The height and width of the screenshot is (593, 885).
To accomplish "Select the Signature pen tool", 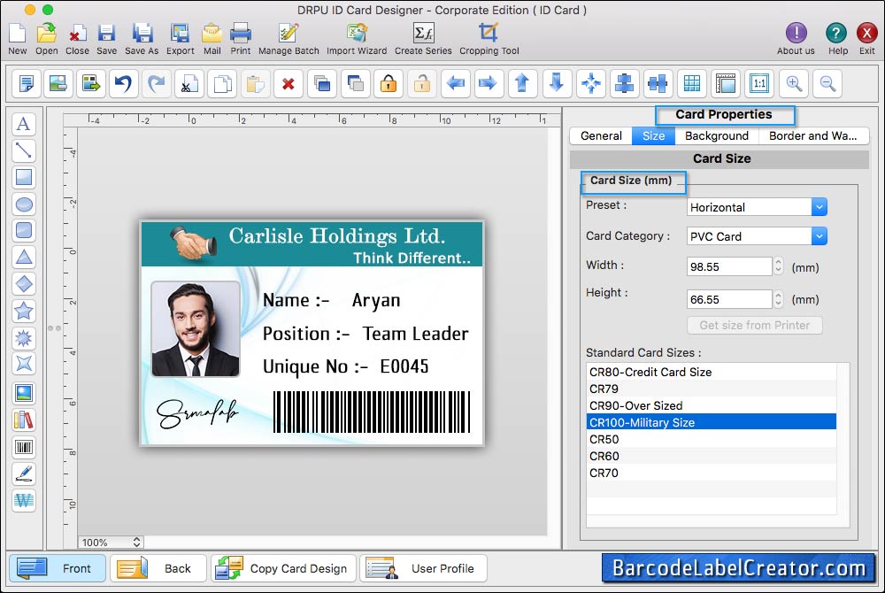I will [24, 474].
